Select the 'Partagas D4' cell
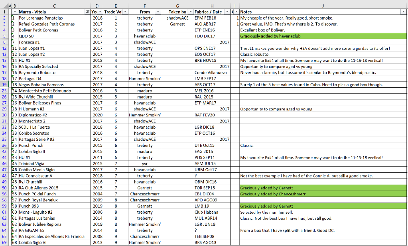Viewport: 408px width, 246px height. point(54,79)
